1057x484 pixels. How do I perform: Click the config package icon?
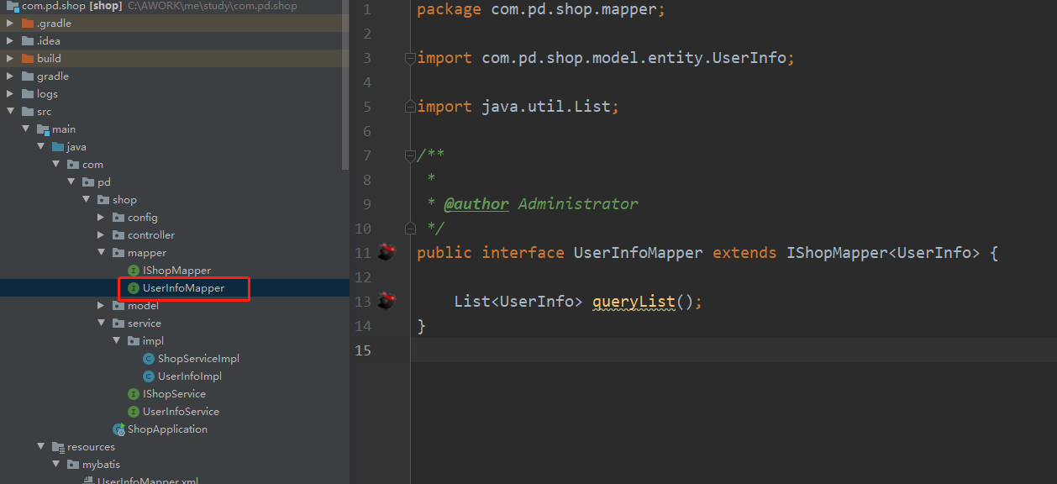(118, 218)
